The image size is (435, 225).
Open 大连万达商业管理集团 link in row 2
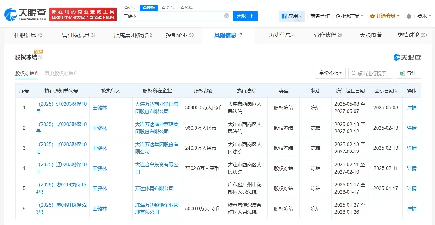coord(157,128)
